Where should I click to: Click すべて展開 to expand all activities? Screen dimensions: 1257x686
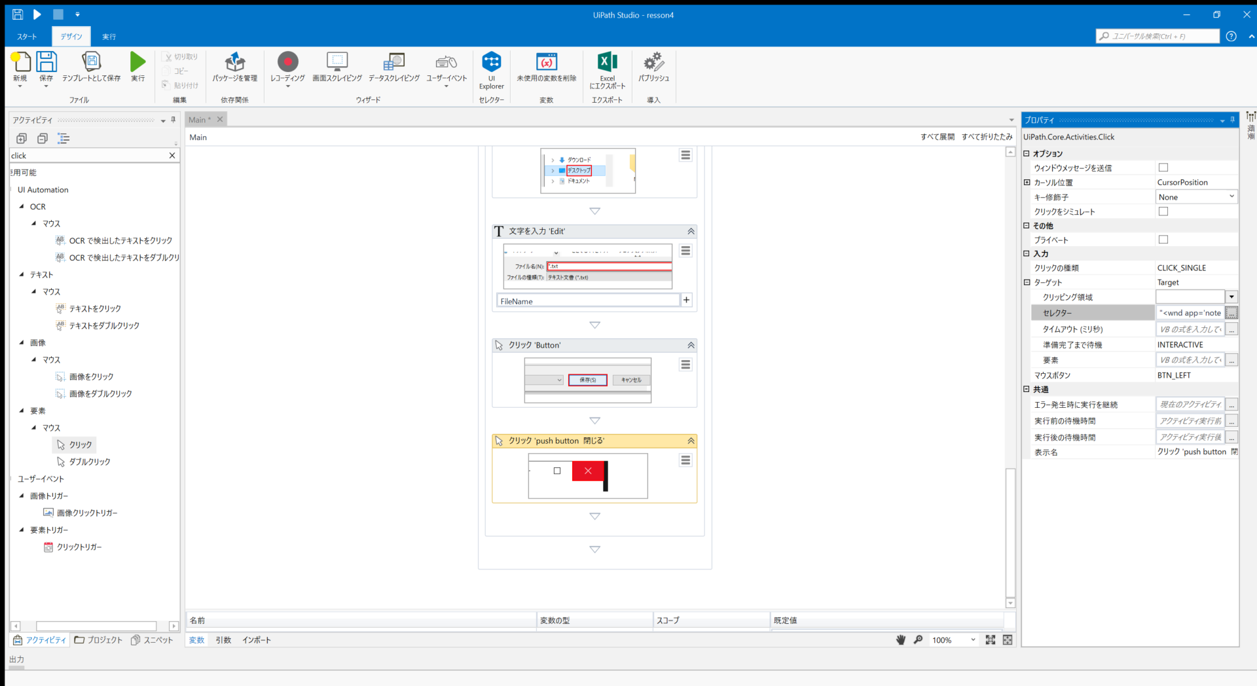point(938,137)
